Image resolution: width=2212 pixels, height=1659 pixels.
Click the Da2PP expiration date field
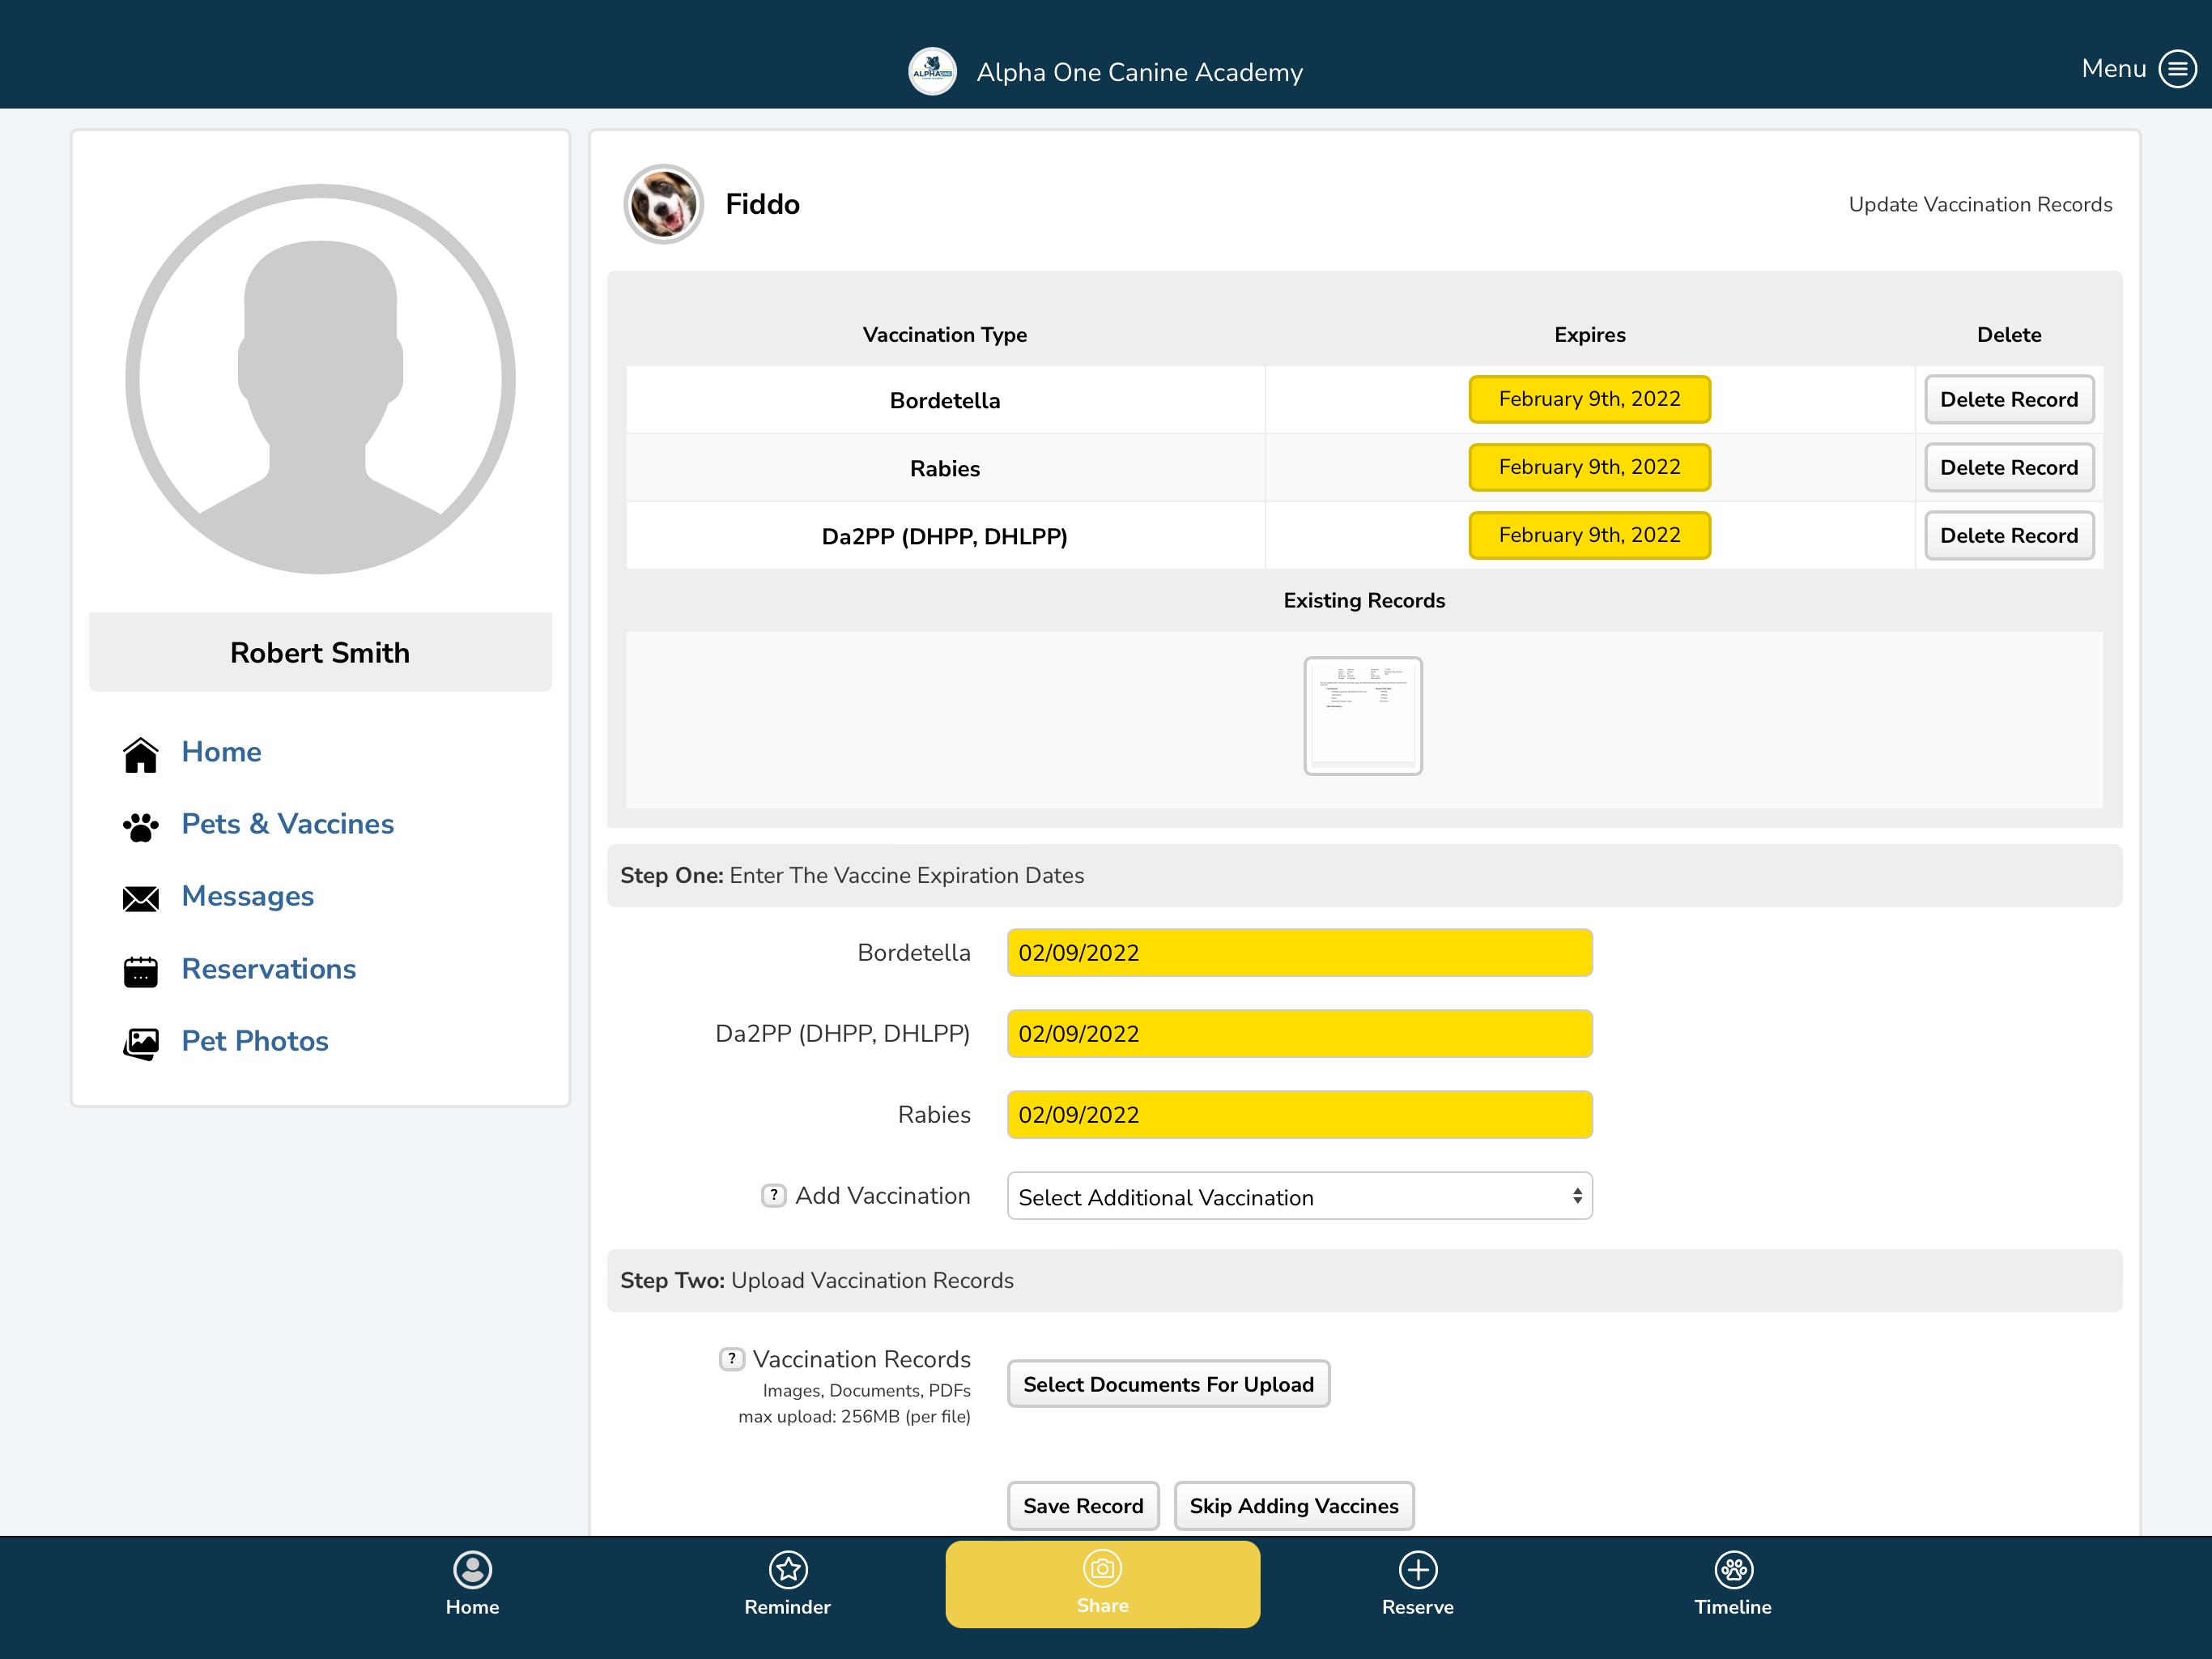tap(1299, 1034)
